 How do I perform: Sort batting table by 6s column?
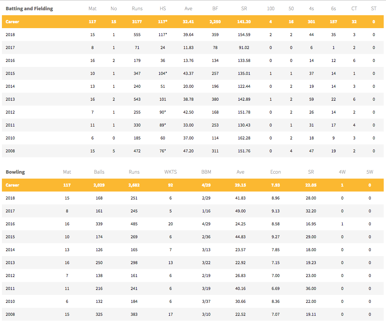pyautogui.click(x=333, y=8)
